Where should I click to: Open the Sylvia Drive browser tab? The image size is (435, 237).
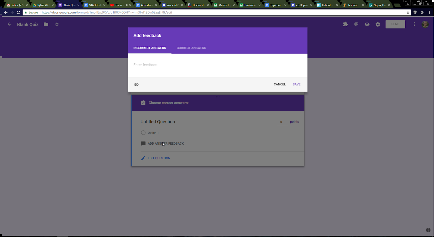(43, 5)
